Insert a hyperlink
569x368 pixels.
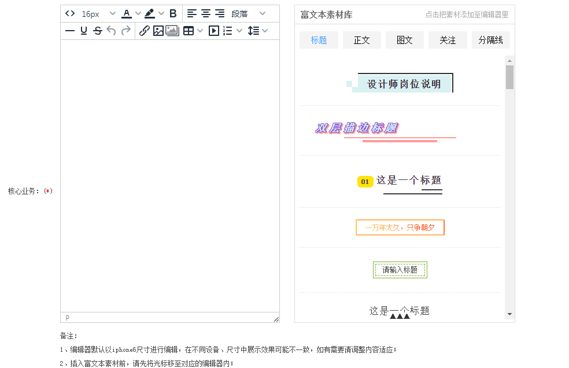click(144, 31)
